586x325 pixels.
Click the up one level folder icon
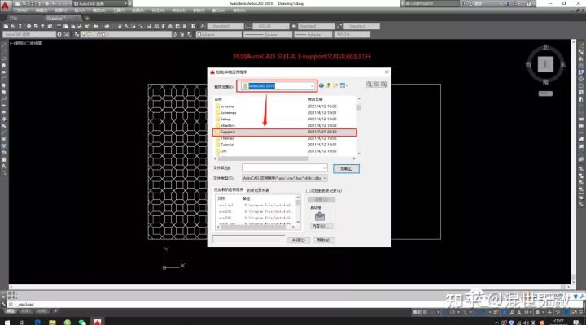[330, 85]
